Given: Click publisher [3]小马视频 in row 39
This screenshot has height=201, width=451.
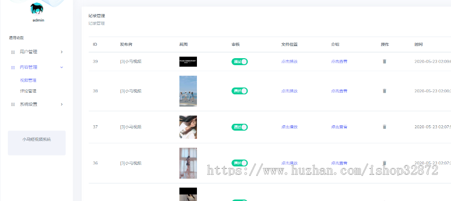Looking at the screenshot, I should click(x=131, y=61).
